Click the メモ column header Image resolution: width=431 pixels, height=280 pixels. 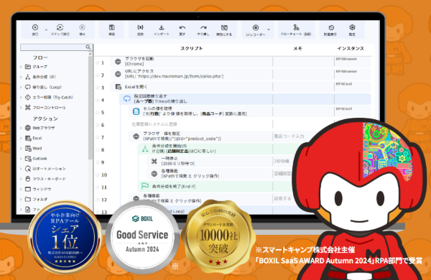(x=297, y=48)
